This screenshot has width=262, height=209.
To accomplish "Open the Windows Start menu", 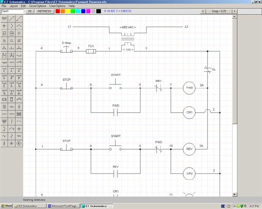I will (7, 206).
